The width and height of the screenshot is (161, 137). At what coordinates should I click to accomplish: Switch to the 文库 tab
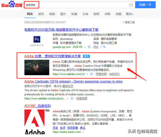point(85,14)
